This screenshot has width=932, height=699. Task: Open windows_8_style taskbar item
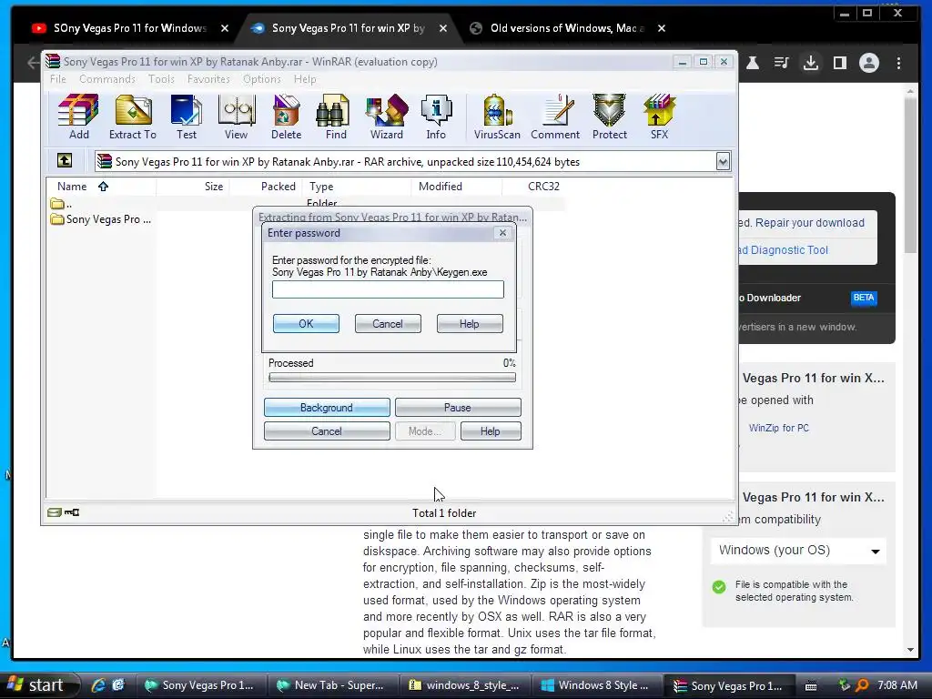(x=464, y=685)
